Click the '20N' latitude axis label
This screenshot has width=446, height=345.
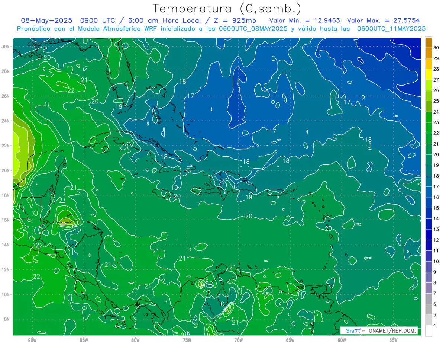(x=6, y=170)
